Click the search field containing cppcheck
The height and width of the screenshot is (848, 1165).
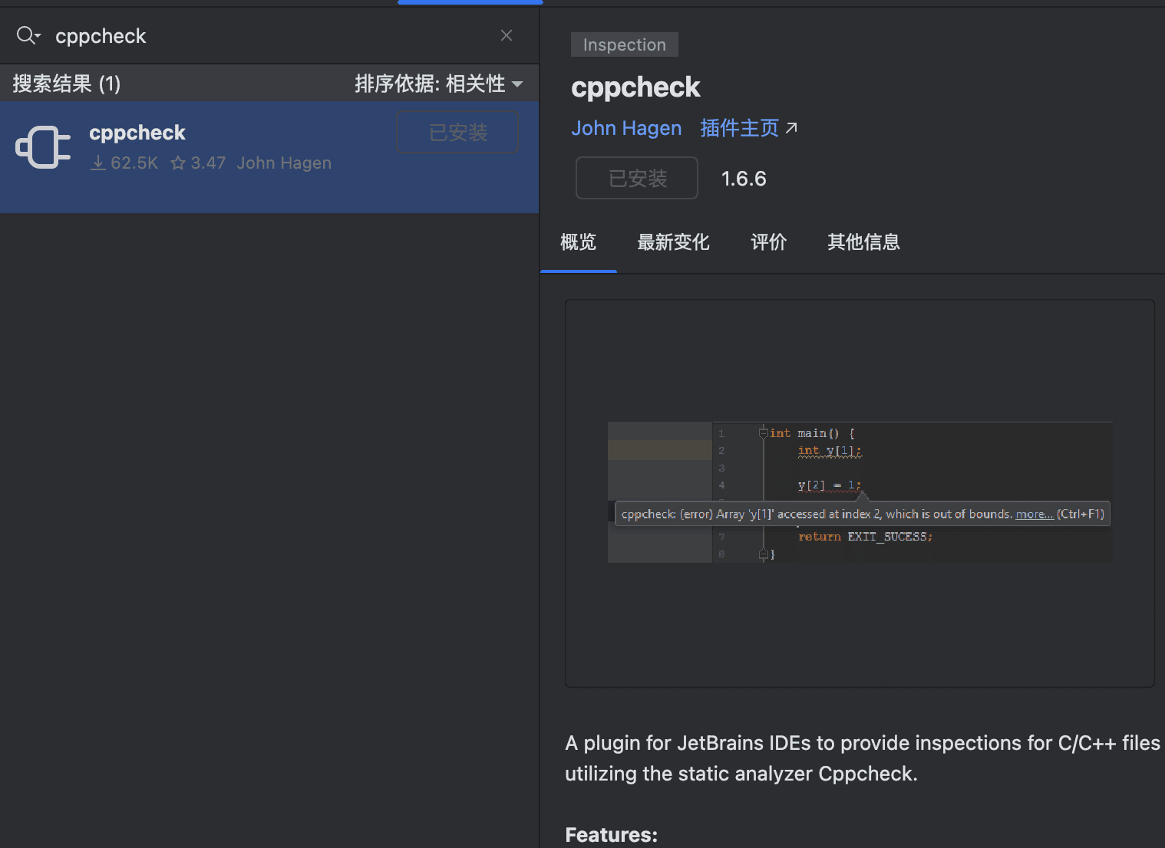(269, 36)
